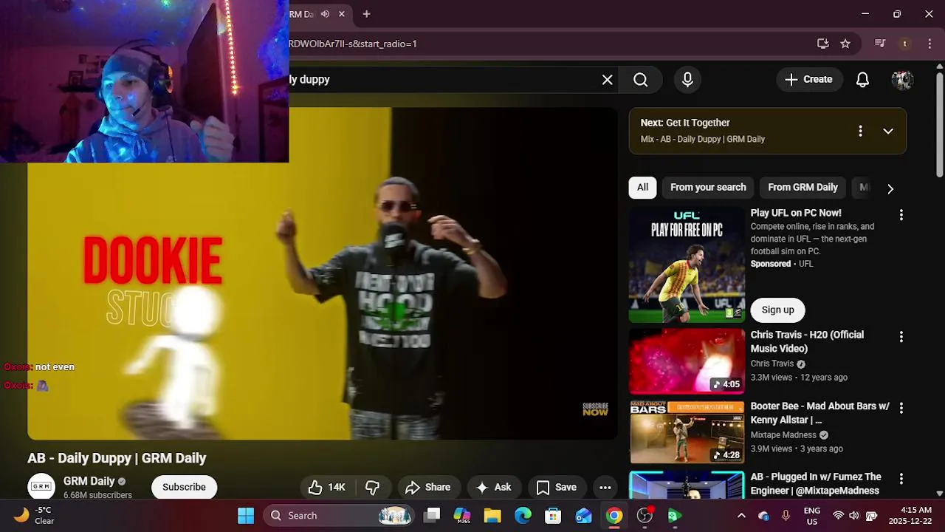Screen dimensions: 945x532
Task: Expand the Mix AB Daily Duppy playlist
Action: [x=888, y=131]
